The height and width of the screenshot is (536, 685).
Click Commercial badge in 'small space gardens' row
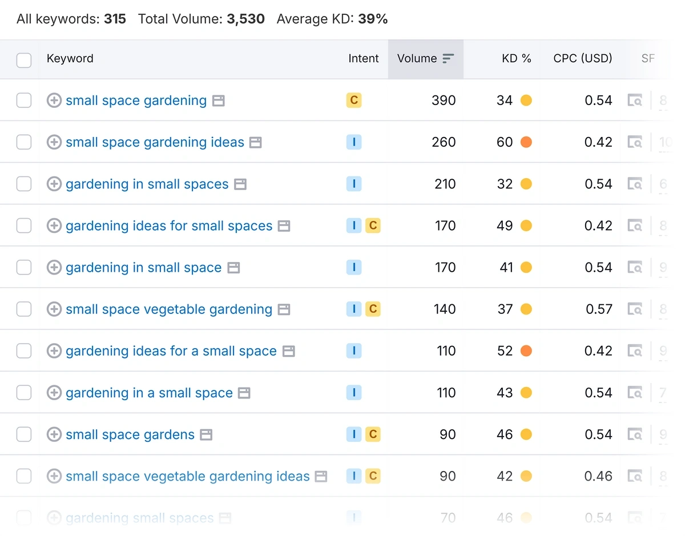point(373,434)
